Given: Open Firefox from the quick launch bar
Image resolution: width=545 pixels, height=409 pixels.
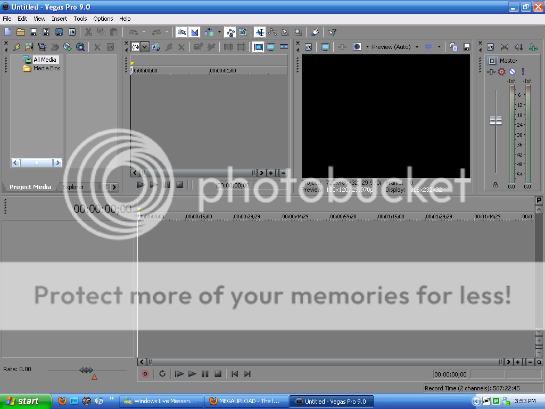Looking at the screenshot, I should [x=62, y=401].
